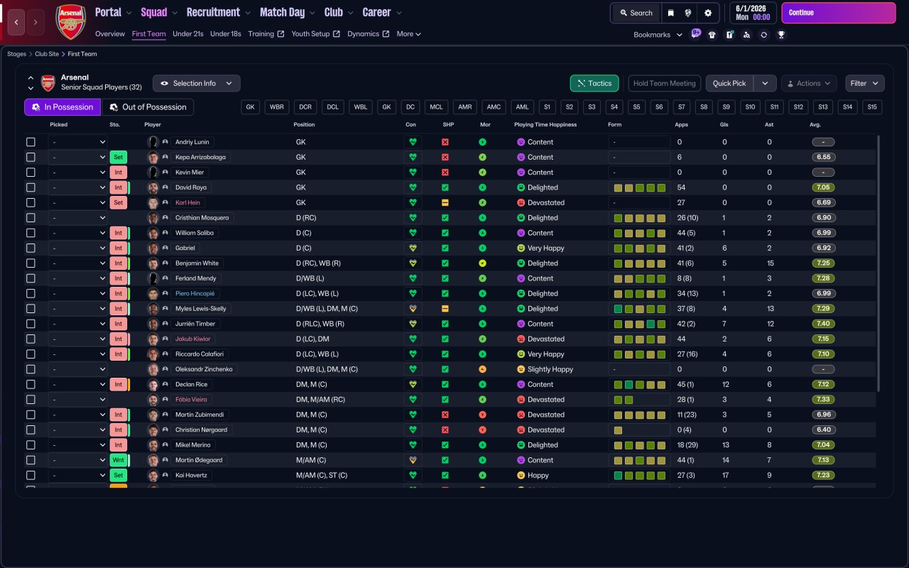Click the purple Continue button
This screenshot has height=568, width=909.
coord(839,13)
